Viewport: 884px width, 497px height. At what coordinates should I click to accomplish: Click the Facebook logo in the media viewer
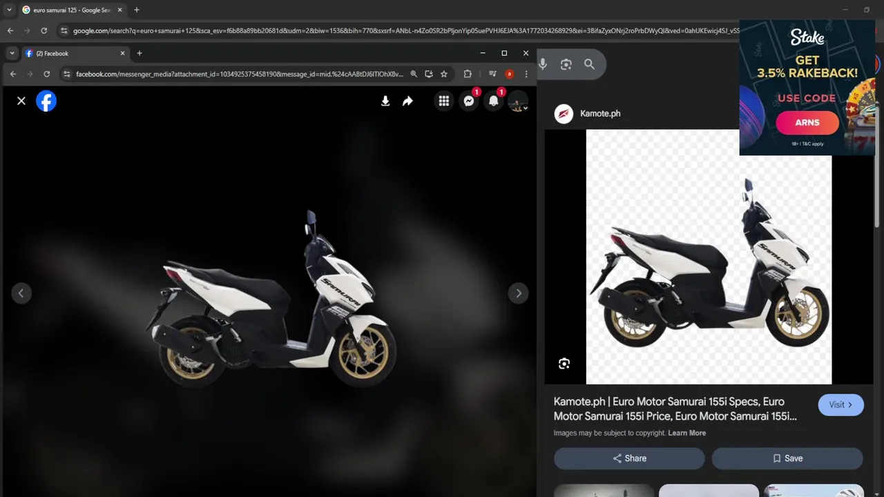point(46,101)
